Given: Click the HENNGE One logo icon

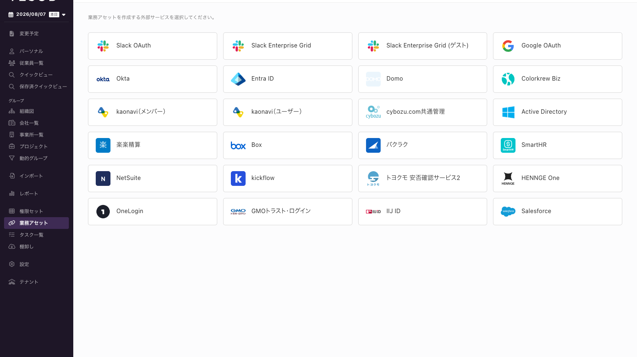Looking at the screenshot, I should (x=508, y=178).
